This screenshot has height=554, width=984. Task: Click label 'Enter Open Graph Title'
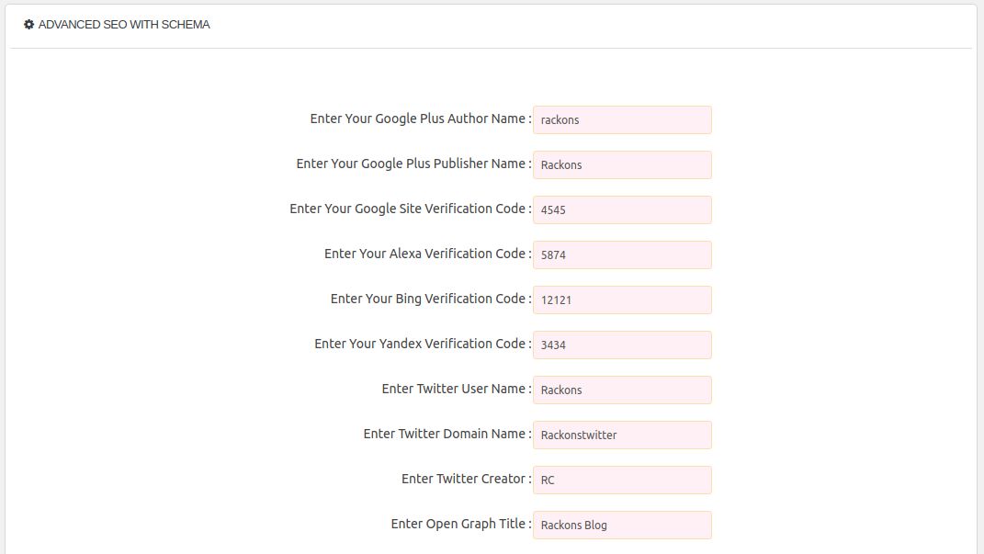pyautogui.click(x=460, y=525)
